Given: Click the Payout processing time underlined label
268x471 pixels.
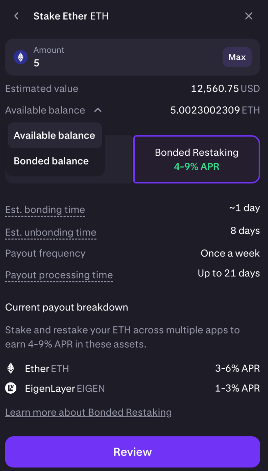Looking at the screenshot, I should click(59, 275).
